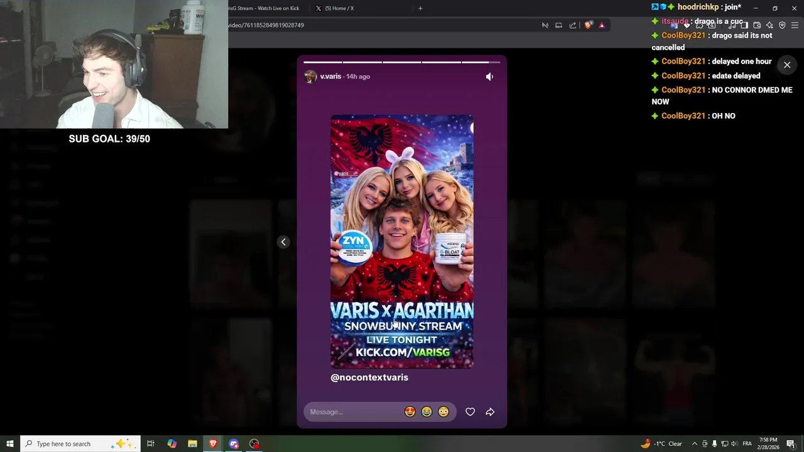The width and height of the screenshot is (804, 452).
Task: Open File Explorer from taskbar
Action: pos(192,444)
